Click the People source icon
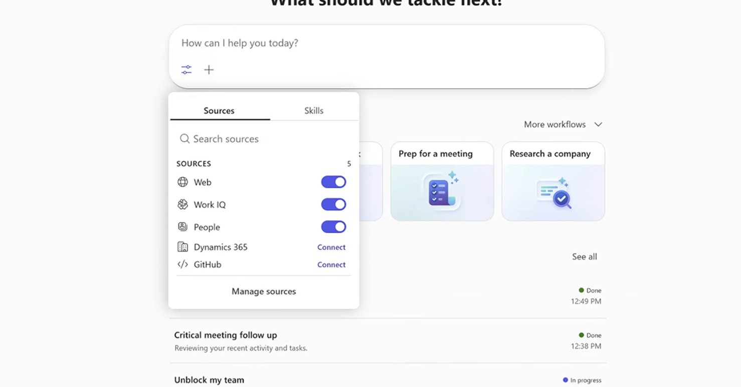This screenshot has width=741, height=387. tap(183, 227)
